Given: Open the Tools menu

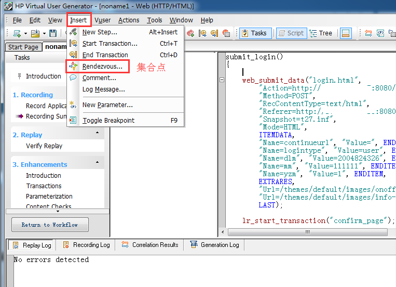Looking at the screenshot, I should [155, 20].
